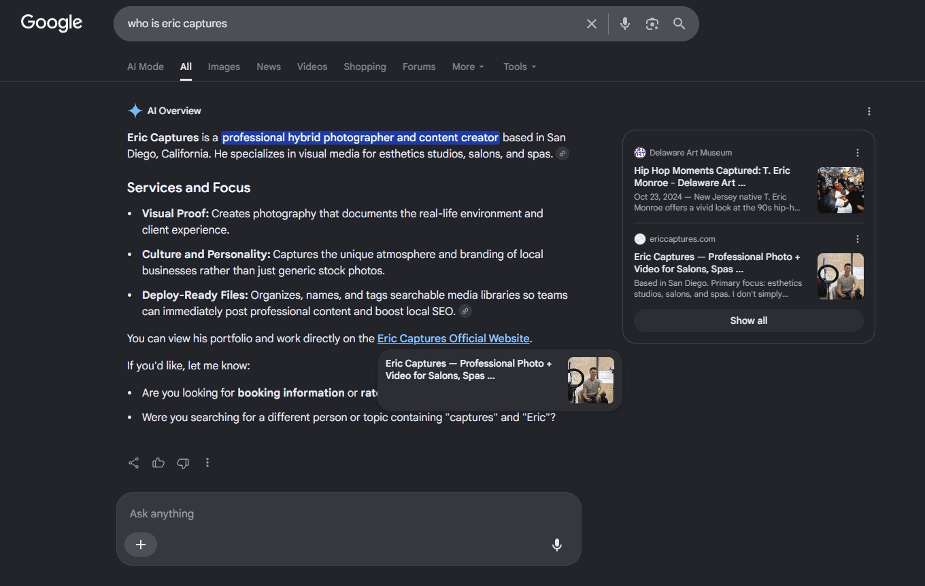Open the Hip Hop Moments thumbnail image
Viewport: 925px width, 586px height.
point(841,190)
